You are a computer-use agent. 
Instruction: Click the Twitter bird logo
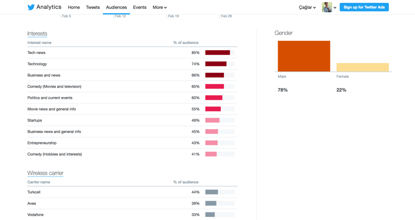point(31,7)
